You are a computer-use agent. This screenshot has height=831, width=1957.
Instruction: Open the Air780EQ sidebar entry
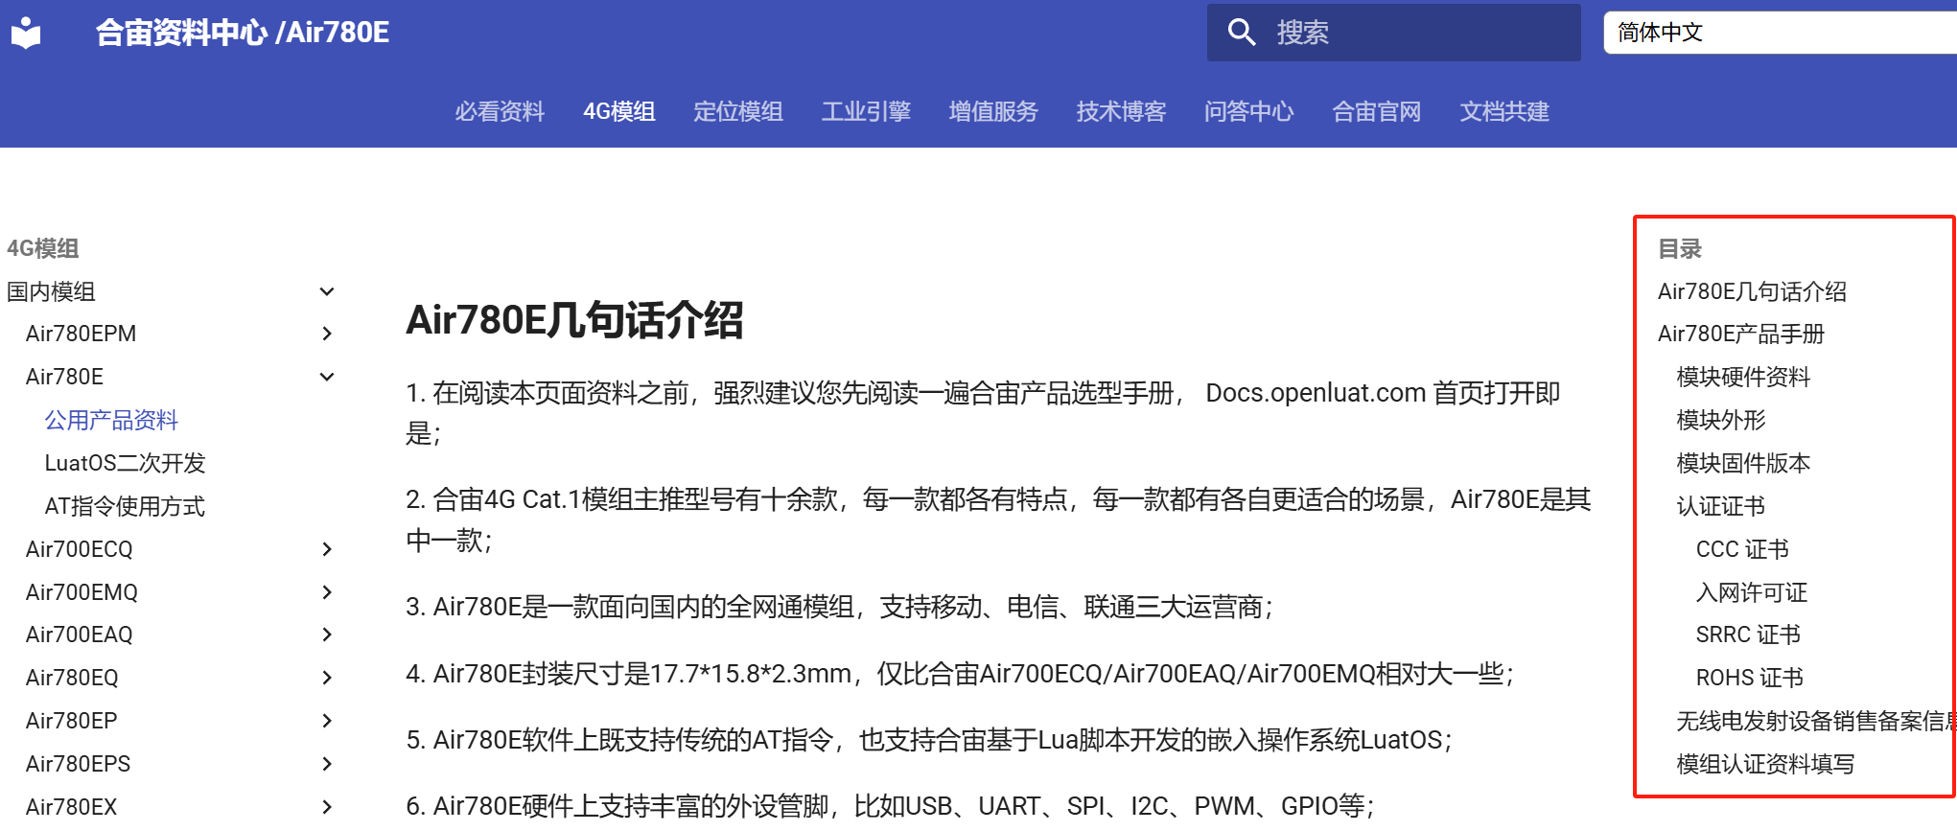[x=72, y=678]
